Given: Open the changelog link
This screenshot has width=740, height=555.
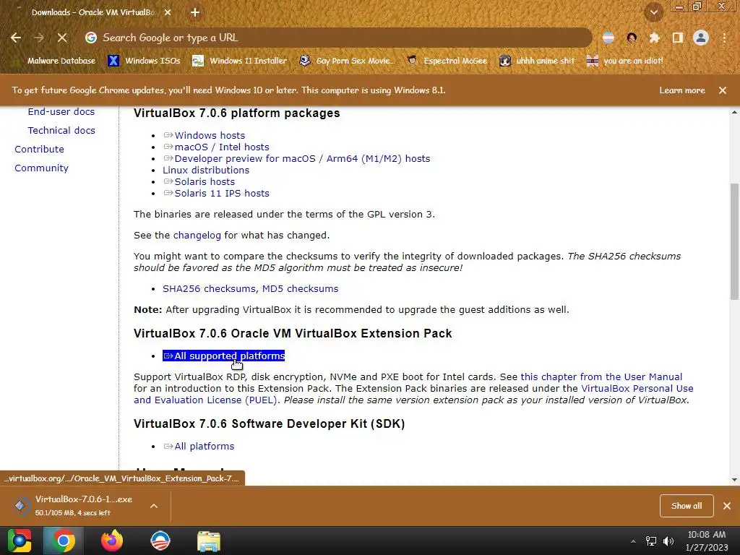Looking at the screenshot, I should coord(197,235).
